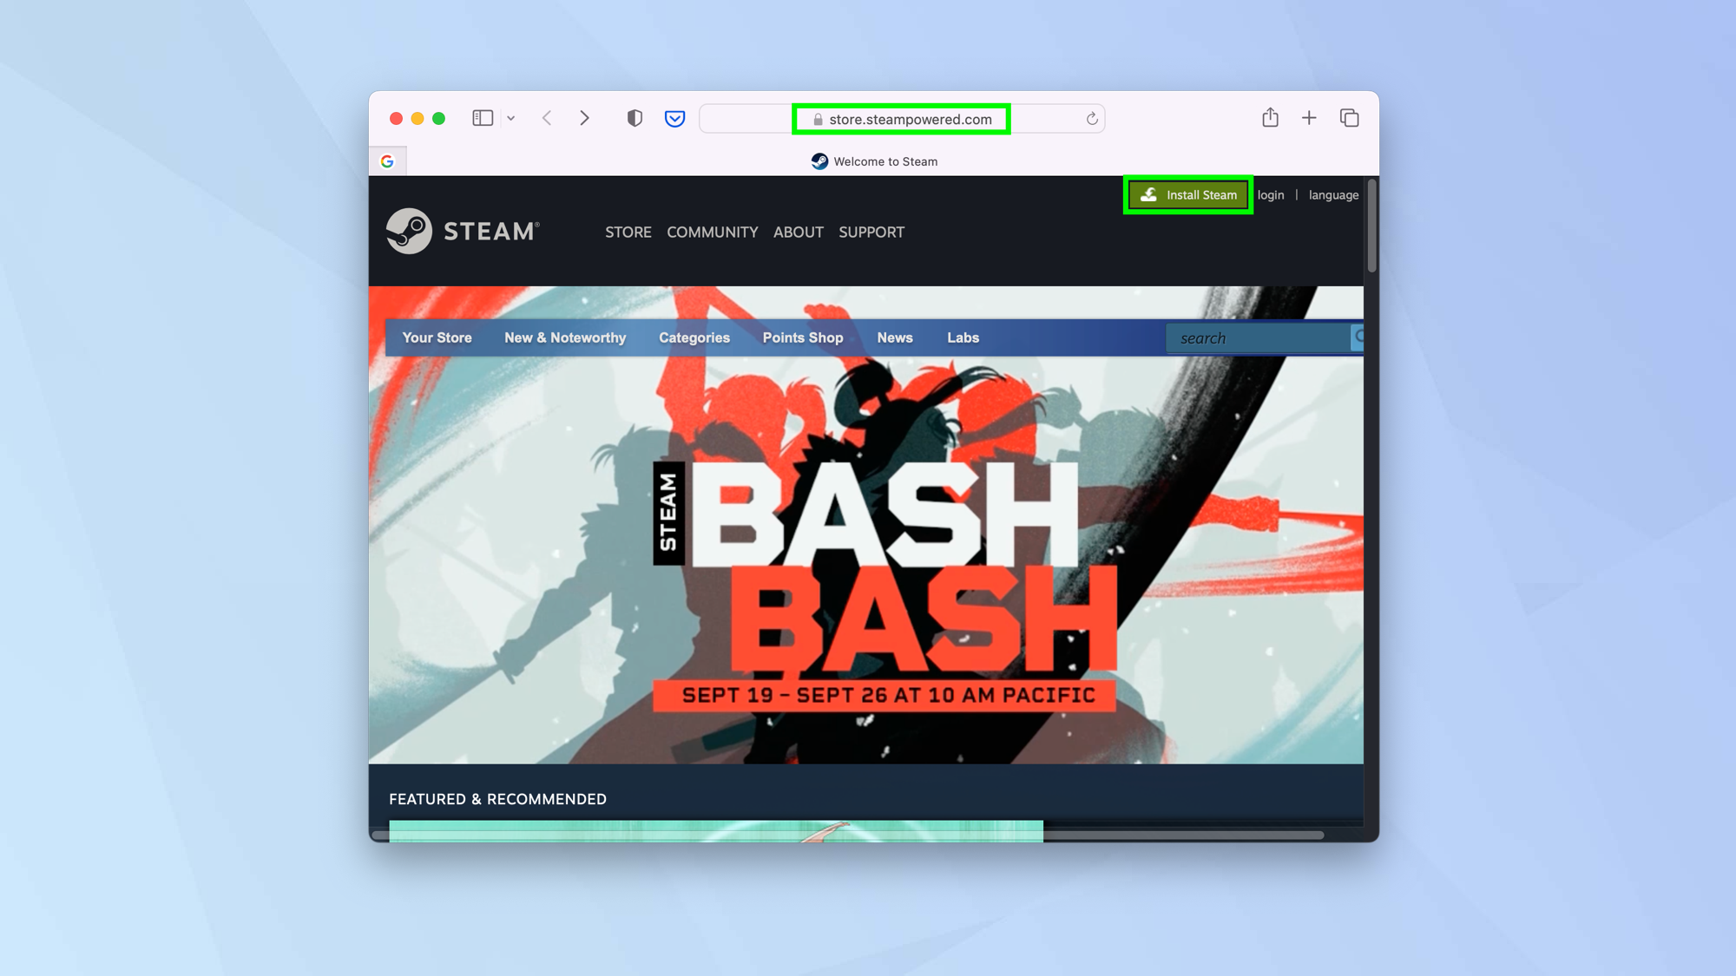Image resolution: width=1736 pixels, height=976 pixels.
Task: Open the New & Noteworthy tab
Action: click(x=565, y=338)
